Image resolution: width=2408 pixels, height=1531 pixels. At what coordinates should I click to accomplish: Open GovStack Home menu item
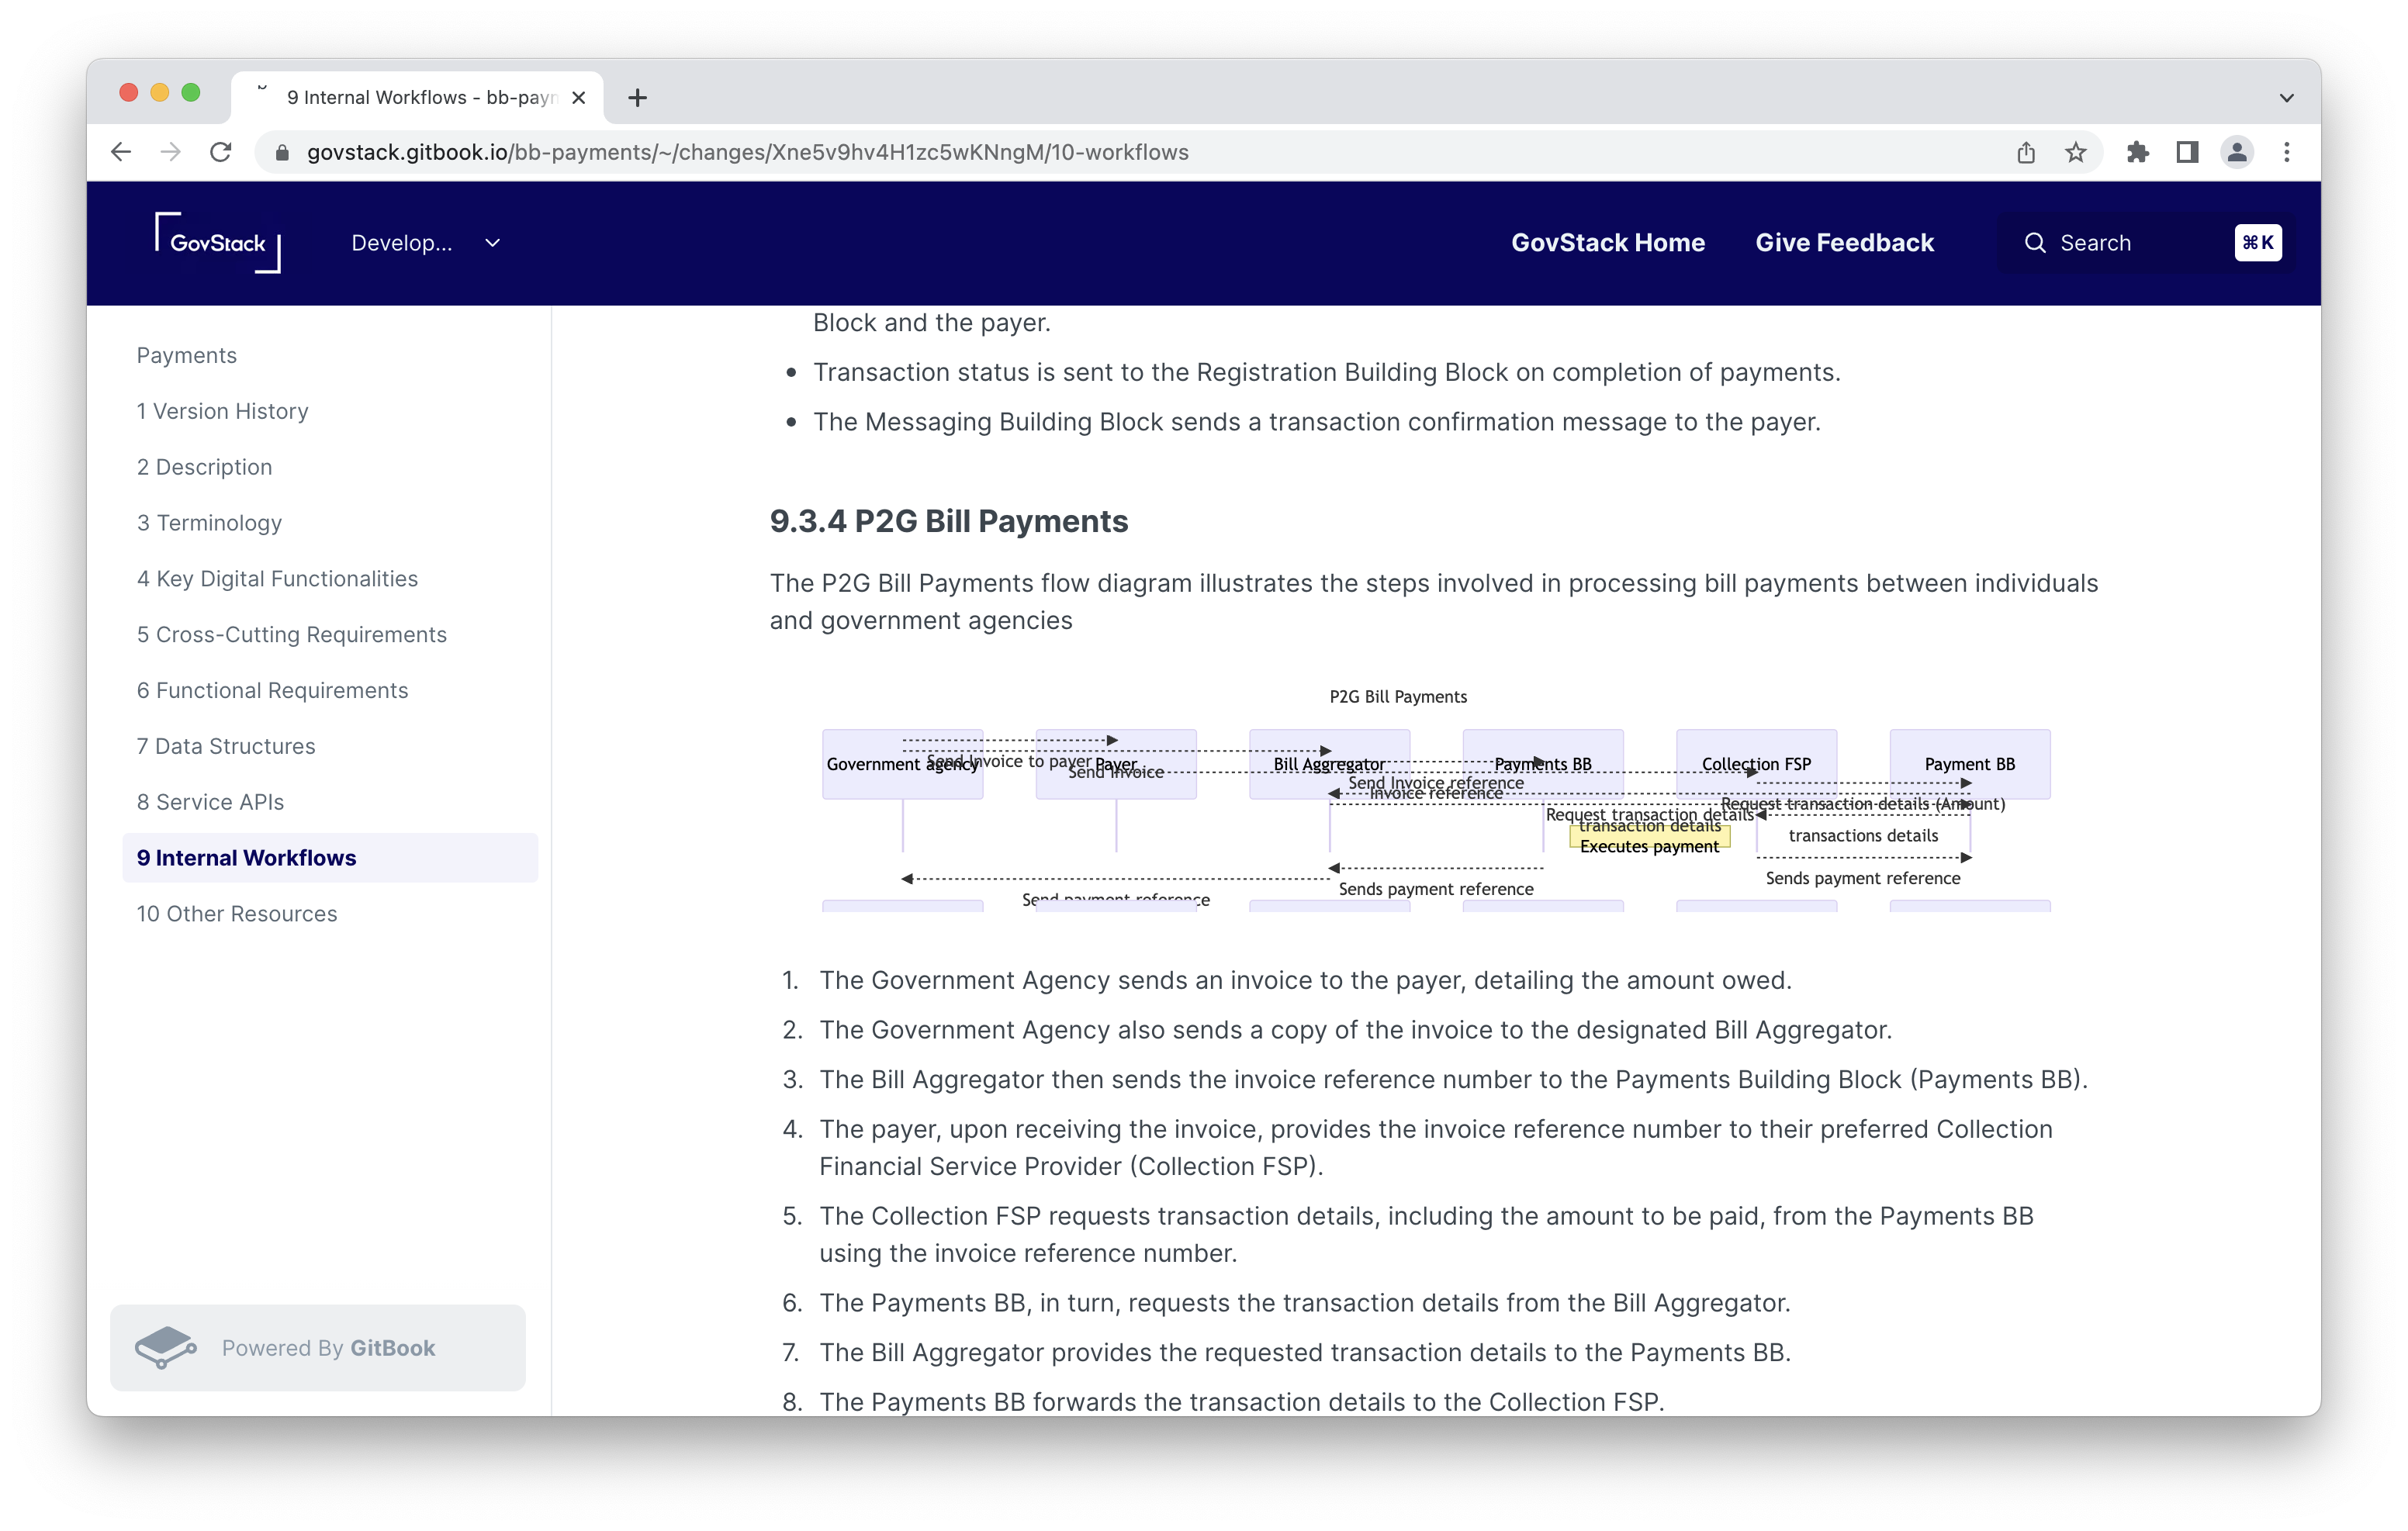(x=1607, y=242)
